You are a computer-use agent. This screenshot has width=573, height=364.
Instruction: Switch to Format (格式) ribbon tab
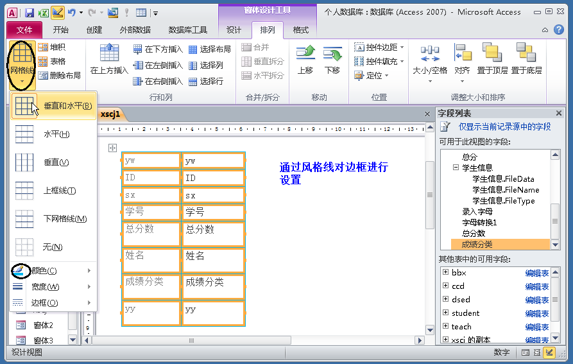coord(301,30)
